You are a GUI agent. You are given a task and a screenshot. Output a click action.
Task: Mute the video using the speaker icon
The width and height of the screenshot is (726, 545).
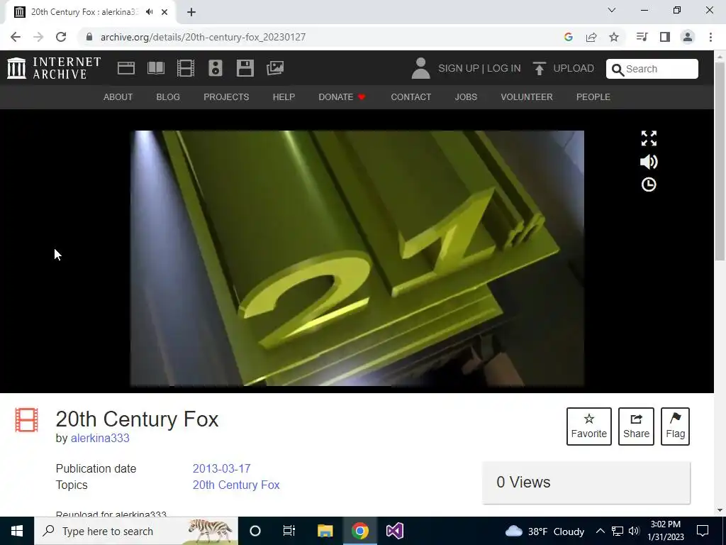coord(649,162)
